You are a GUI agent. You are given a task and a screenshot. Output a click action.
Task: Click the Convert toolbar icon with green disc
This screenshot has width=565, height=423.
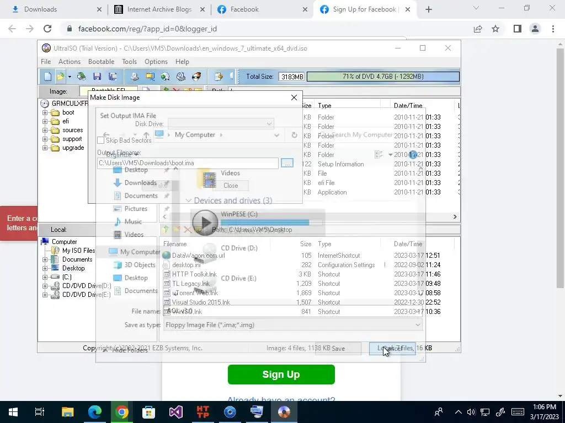pos(166,76)
